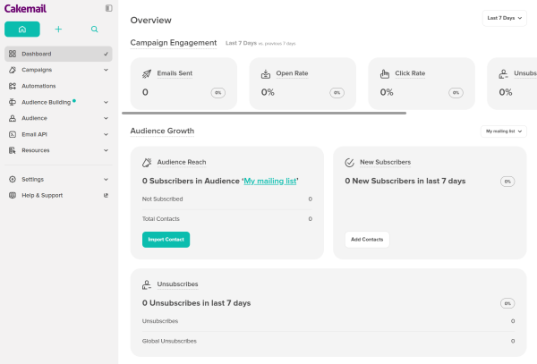Image resolution: width=537 pixels, height=364 pixels.
Task: Click the Campaigns icon in sidebar
Action: (13, 70)
